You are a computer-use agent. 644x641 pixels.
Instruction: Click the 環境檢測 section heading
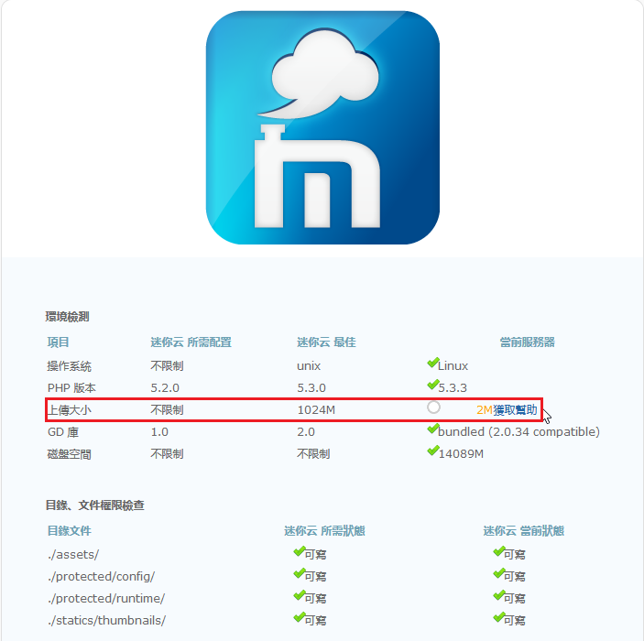pos(67,317)
